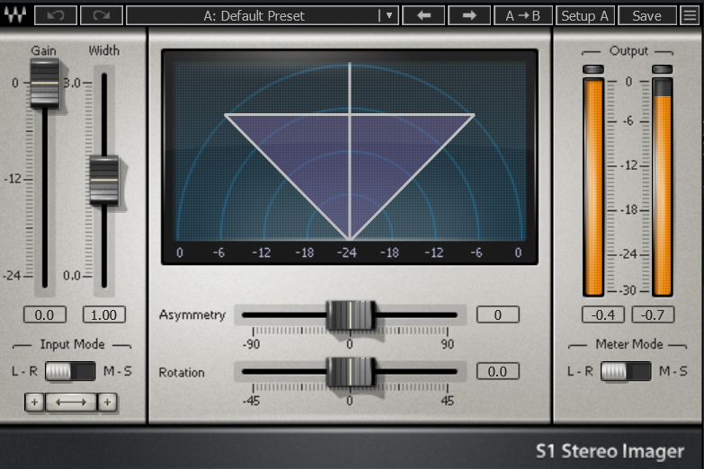
Task: Save the current preset
Action: 647,15
